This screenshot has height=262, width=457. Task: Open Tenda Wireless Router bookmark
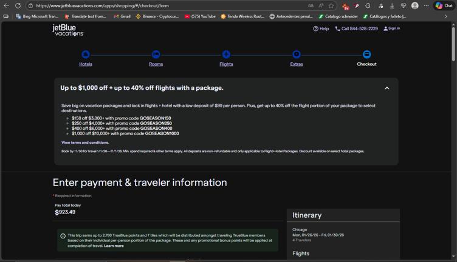[x=242, y=16]
